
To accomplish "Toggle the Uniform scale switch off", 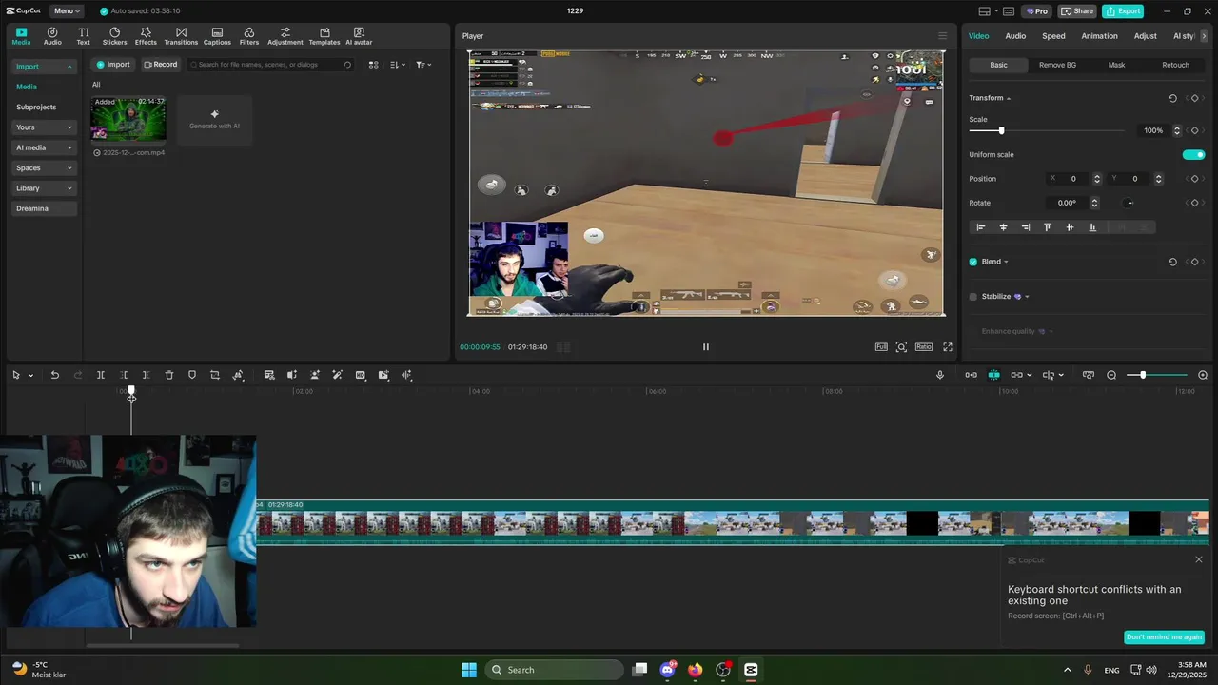I will tap(1194, 155).
